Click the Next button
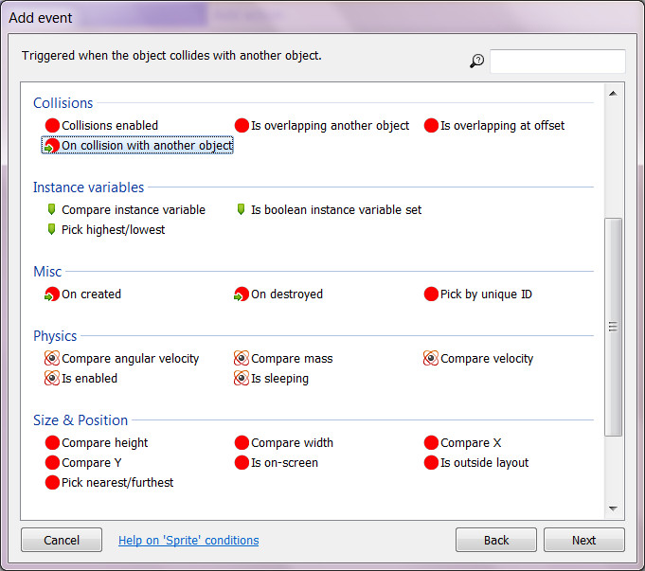This screenshot has width=645, height=571. [x=583, y=540]
